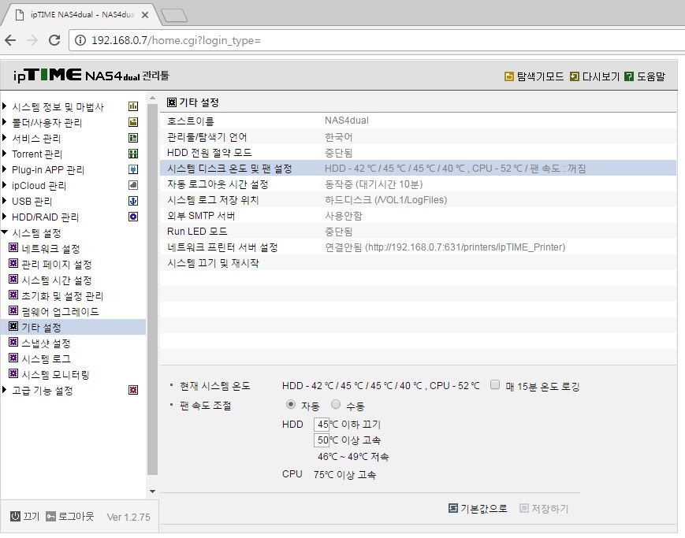The width and height of the screenshot is (685, 538).
Task: Collapse the 시스템 설정 tree arrow
Action: [x=5, y=232]
